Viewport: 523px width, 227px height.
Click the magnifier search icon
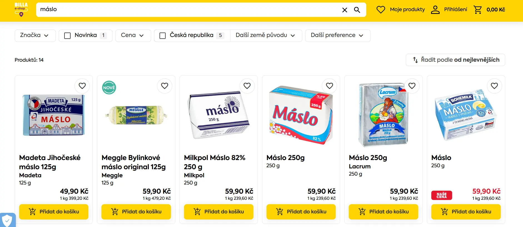click(x=357, y=10)
